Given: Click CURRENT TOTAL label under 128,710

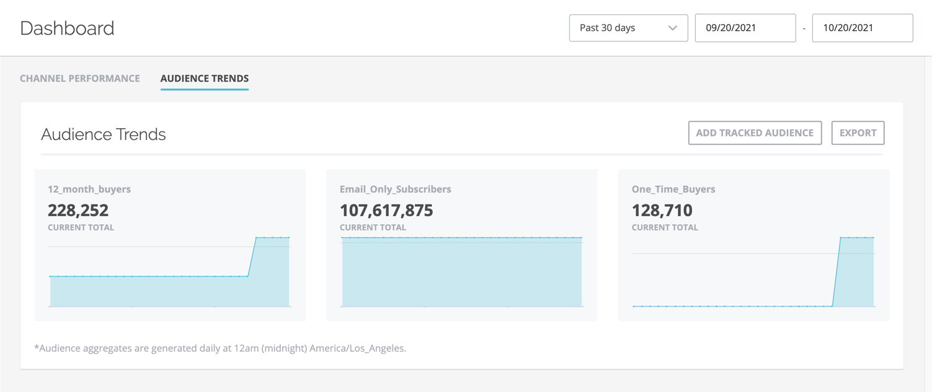Looking at the screenshot, I should [x=665, y=227].
